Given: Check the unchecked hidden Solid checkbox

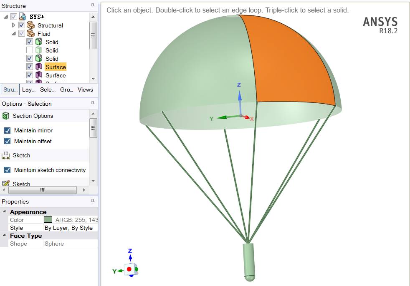Looking at the screenshot, I should (x=30, y=50).
